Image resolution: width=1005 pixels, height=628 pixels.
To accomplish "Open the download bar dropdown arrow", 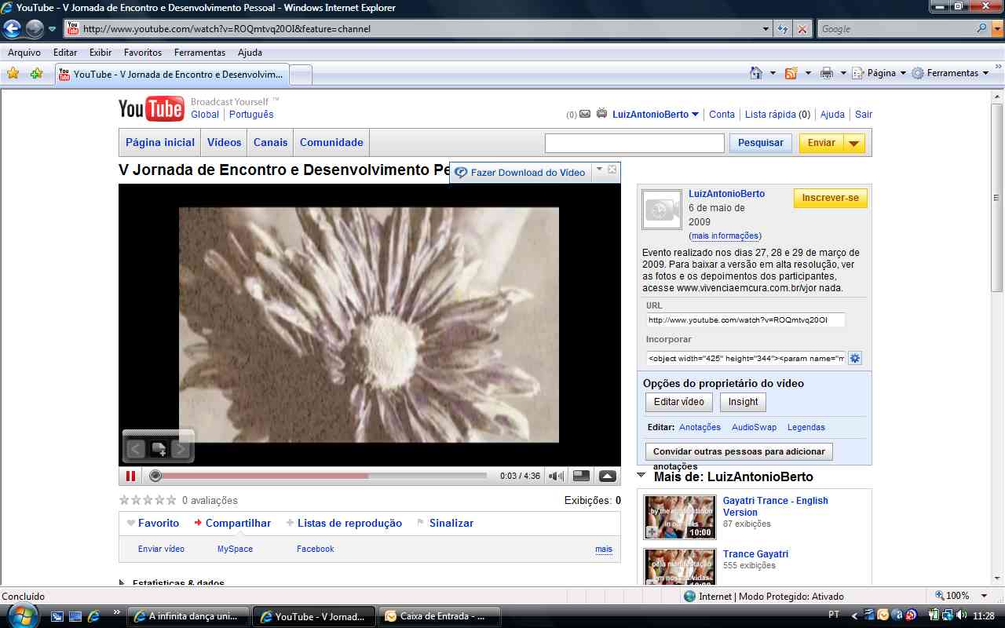I will pos(599,169).
